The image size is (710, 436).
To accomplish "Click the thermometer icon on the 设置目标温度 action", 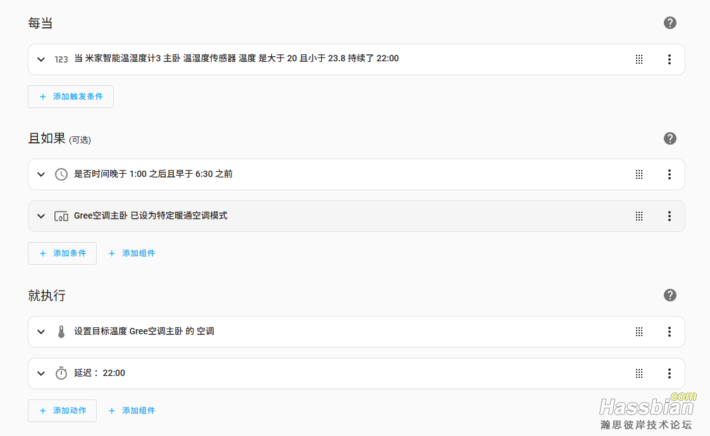I will [61, 332].
